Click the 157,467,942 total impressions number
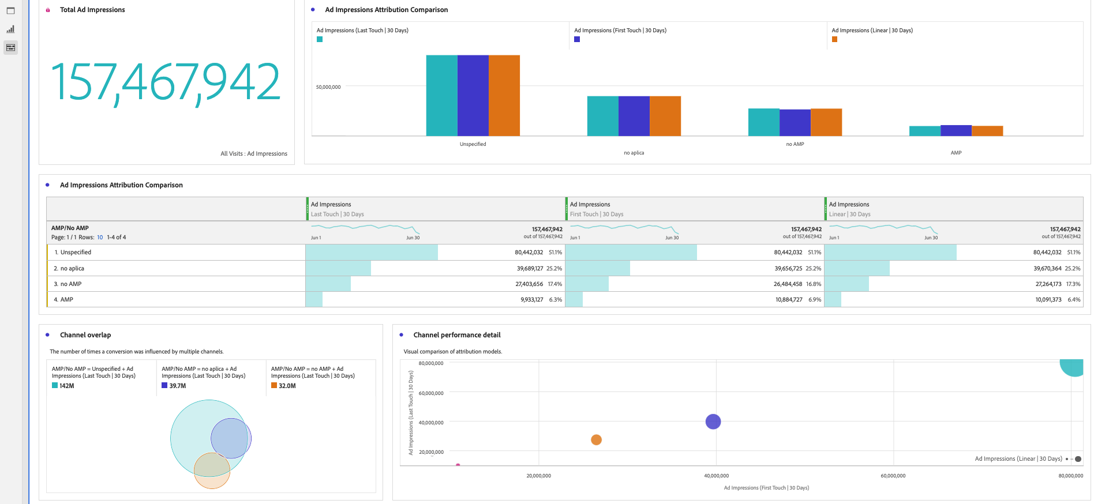The height and width of the screenshot is (504, 1094). coord(166,82)
